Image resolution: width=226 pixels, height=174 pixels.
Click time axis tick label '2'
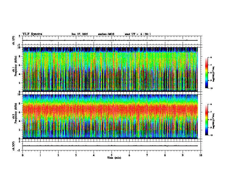tap(58, 155)
